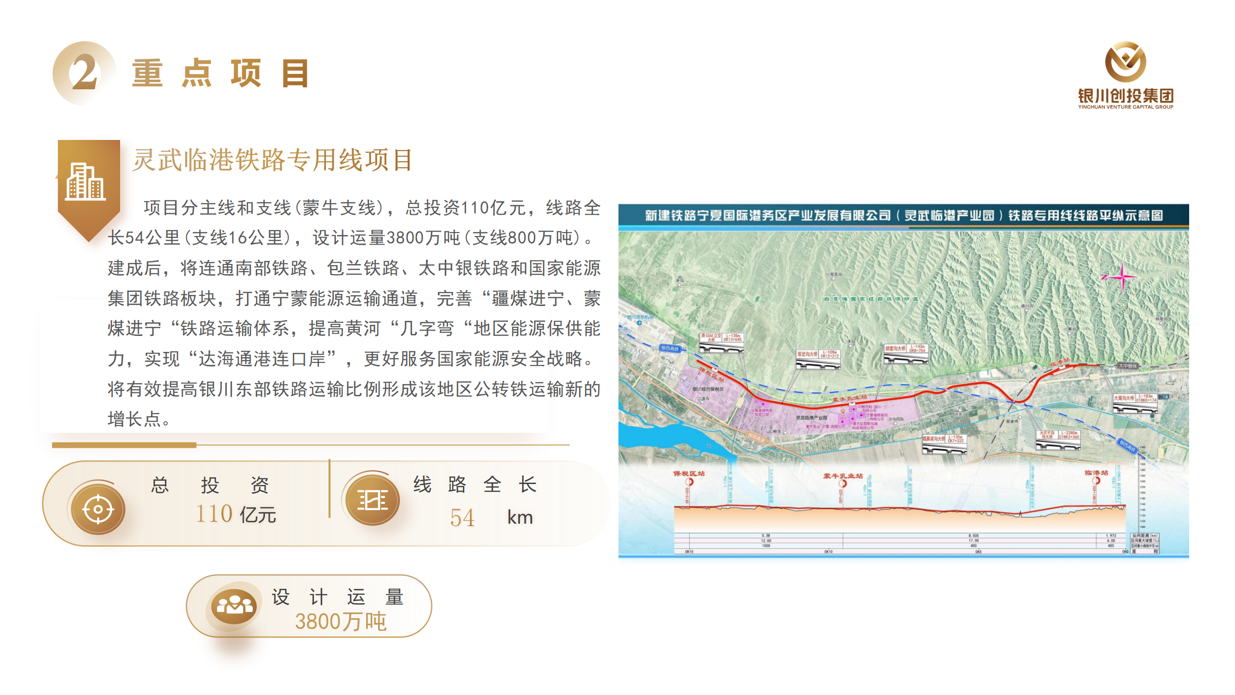Click the 设计运量 label
Image resolution: width=1235 pixels, height=695 pixels.
tap(337, 597)
